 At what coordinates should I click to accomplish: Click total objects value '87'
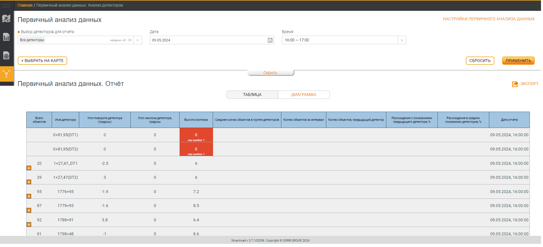click(x=39, y=206)
